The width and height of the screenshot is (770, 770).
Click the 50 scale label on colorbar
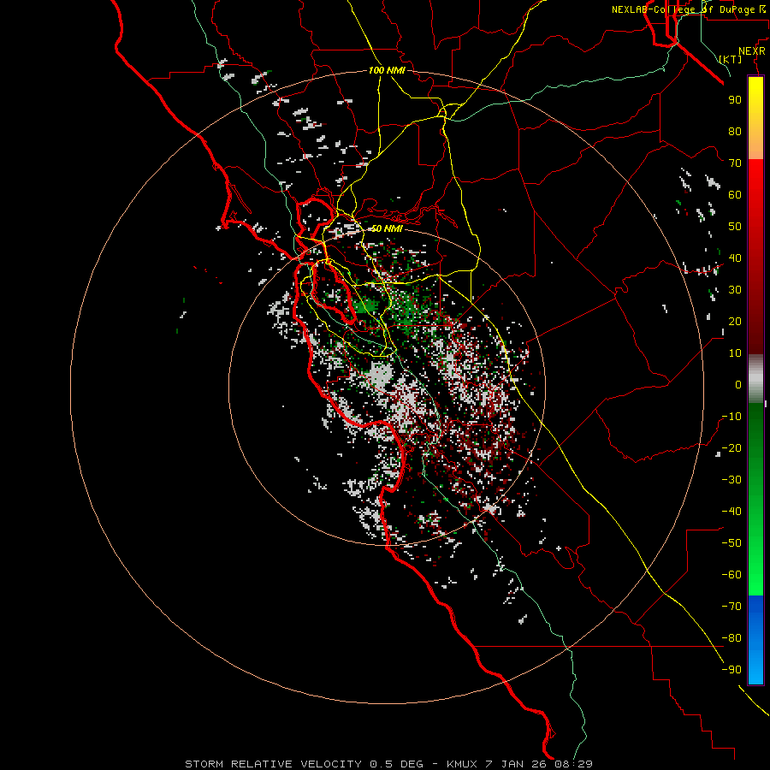click(x=735, y=227)
